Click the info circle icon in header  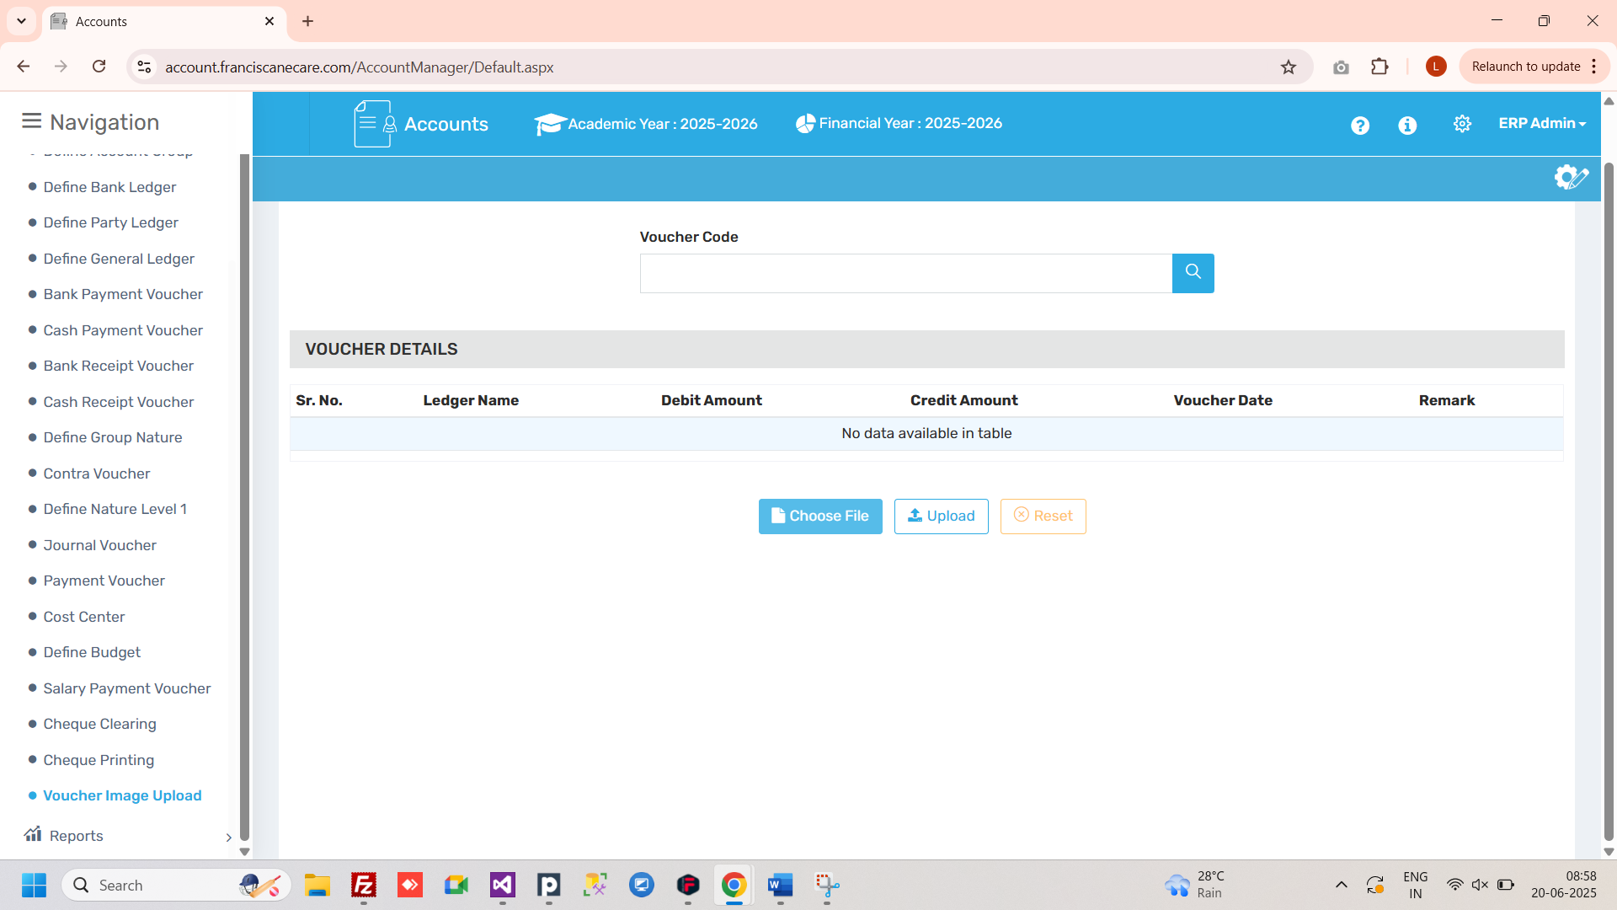pos(1406,126)
